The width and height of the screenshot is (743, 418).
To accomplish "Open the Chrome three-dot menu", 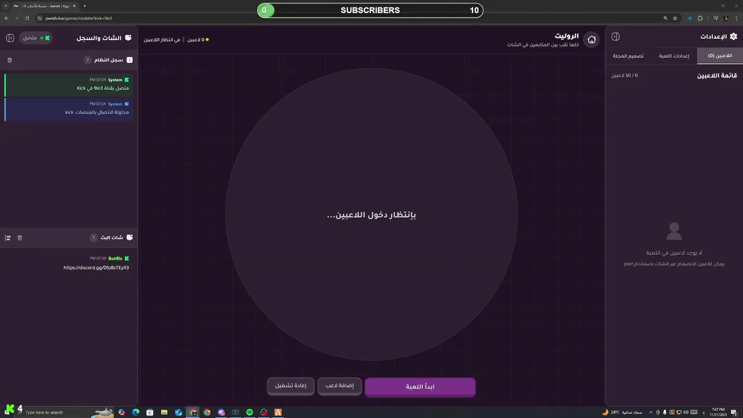I will click(x=737, y=18).
